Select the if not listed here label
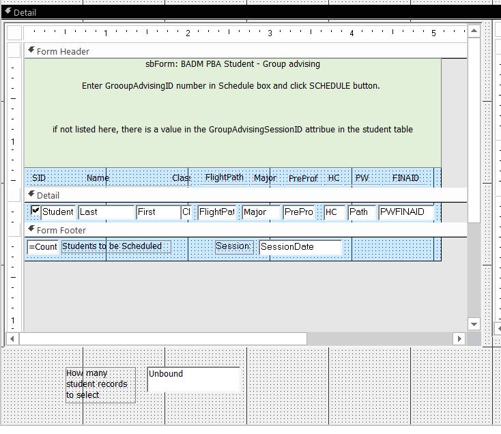Screen dimensions: 501x434 tap(233, 130)
